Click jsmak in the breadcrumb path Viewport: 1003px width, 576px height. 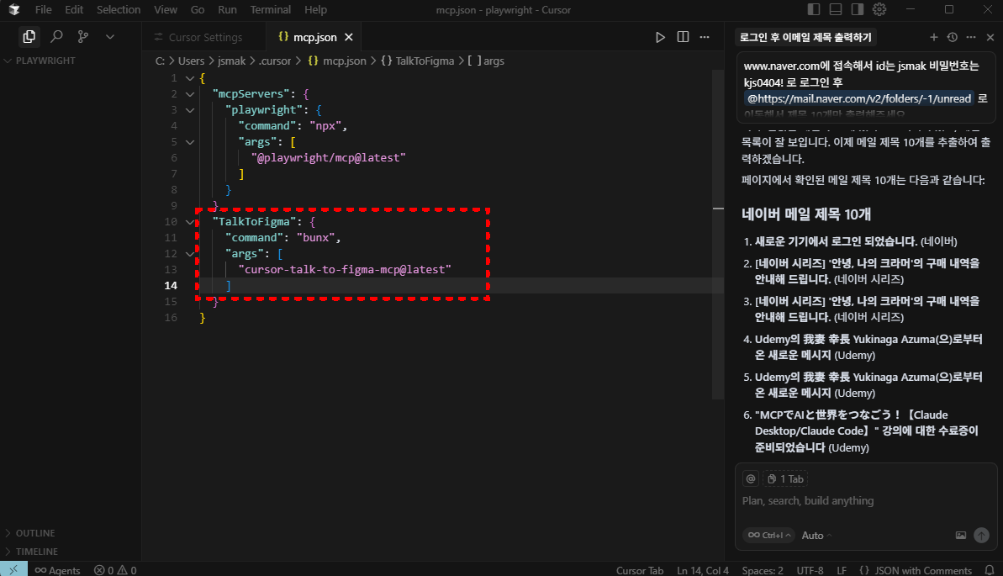tap(231, 61)
